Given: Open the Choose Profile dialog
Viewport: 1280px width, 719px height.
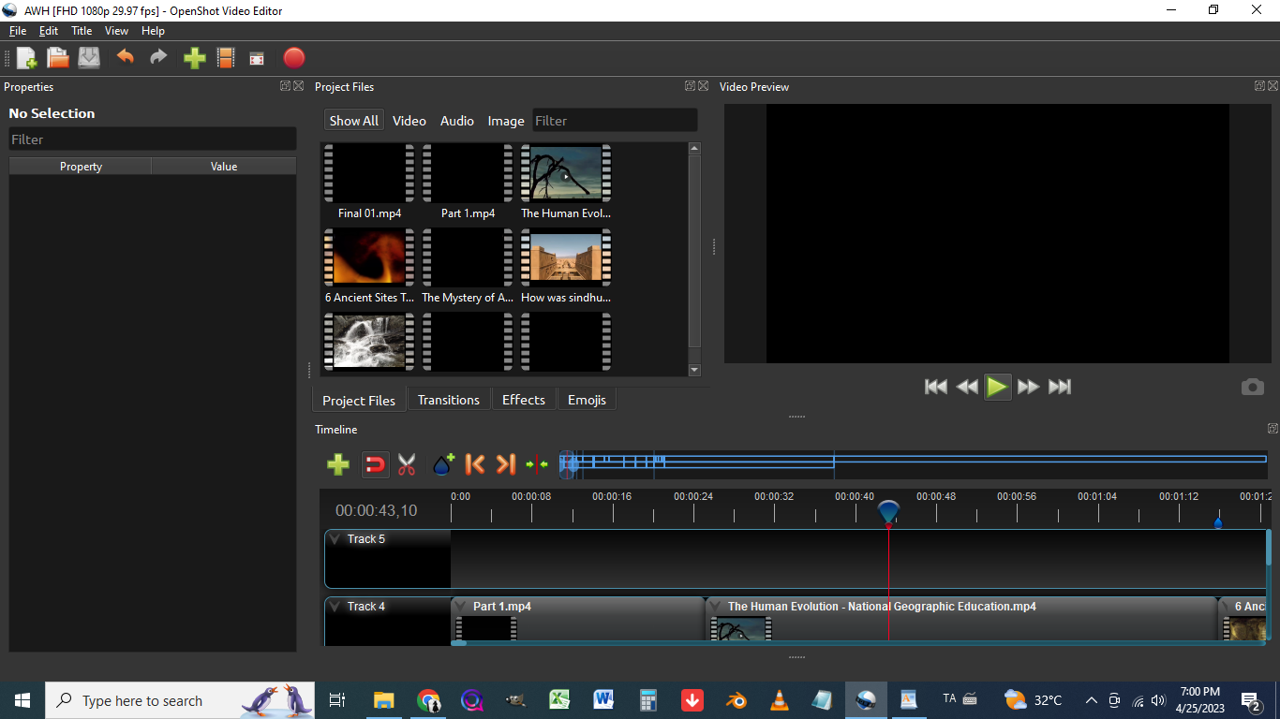Looking at the screenshot, I should click(x=226, y=57).
